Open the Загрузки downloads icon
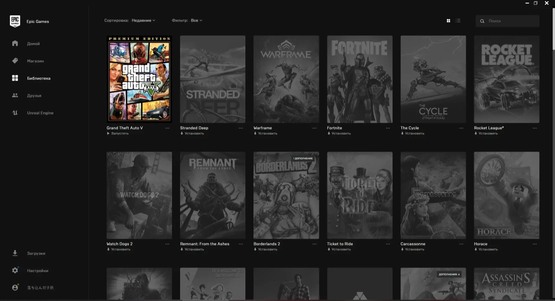The image size is (555, 301). pyautogui.click(x=15, y=253)
